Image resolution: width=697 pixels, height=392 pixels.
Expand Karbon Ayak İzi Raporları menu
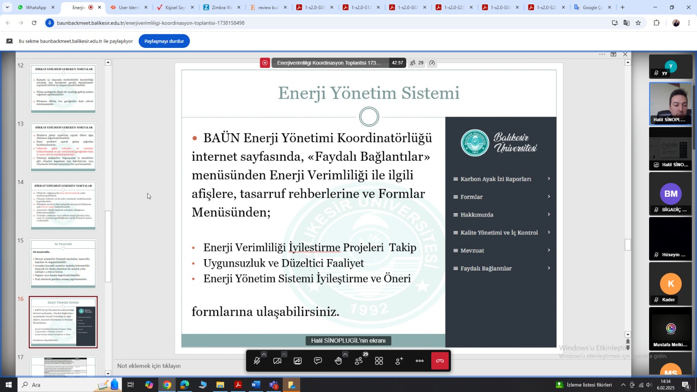tap(502, 179)
